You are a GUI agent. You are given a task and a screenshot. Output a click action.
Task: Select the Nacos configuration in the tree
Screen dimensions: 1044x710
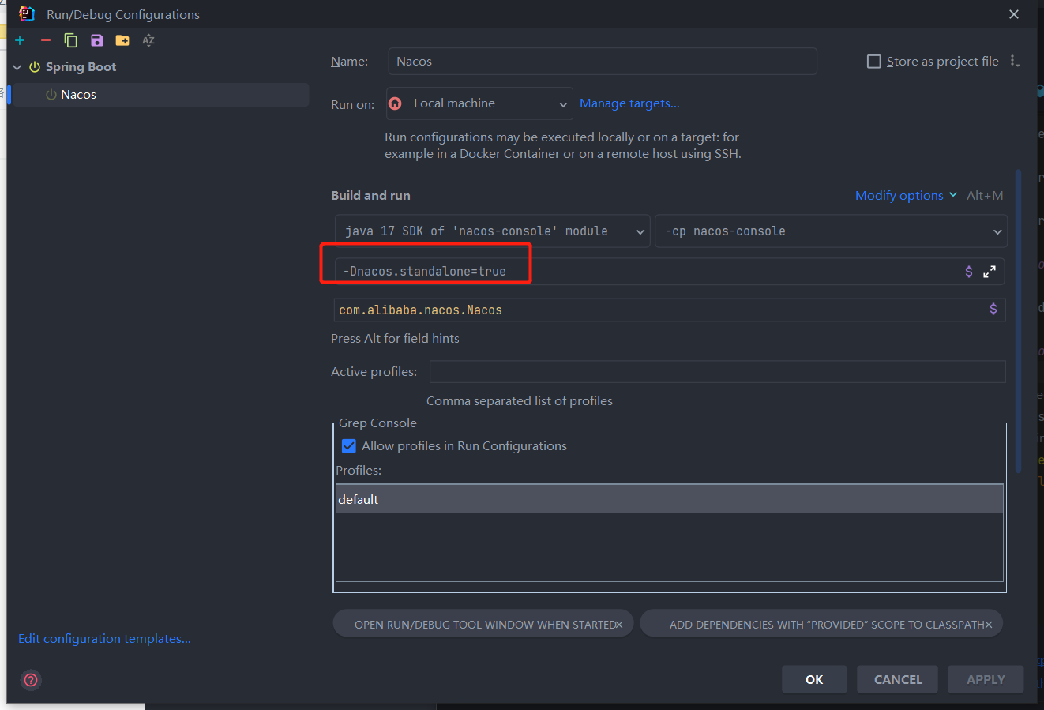click(160, 95)
